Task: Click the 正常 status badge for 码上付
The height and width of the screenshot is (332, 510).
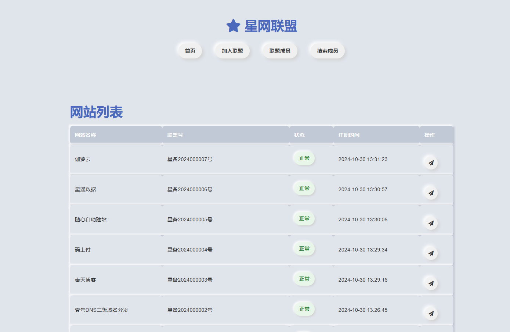Action: pos(304,249)
